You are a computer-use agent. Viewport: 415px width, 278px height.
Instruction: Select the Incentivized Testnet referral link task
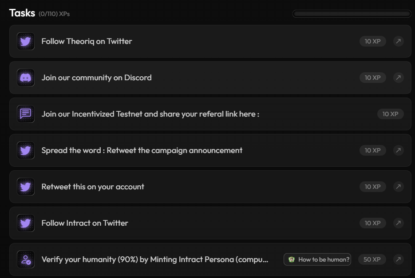(150, 114)
